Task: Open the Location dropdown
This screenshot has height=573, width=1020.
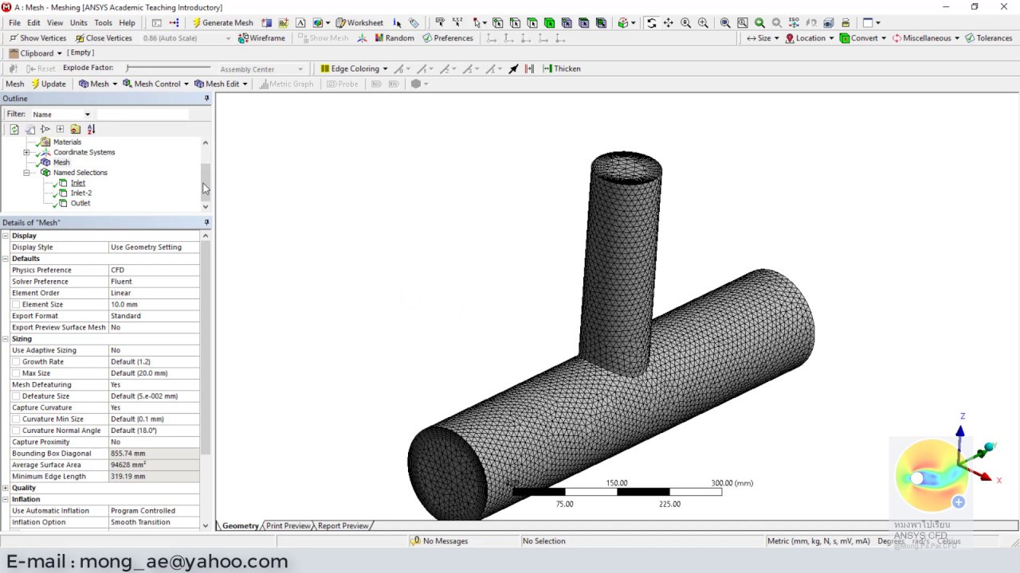Action: [x=810, y=37]
